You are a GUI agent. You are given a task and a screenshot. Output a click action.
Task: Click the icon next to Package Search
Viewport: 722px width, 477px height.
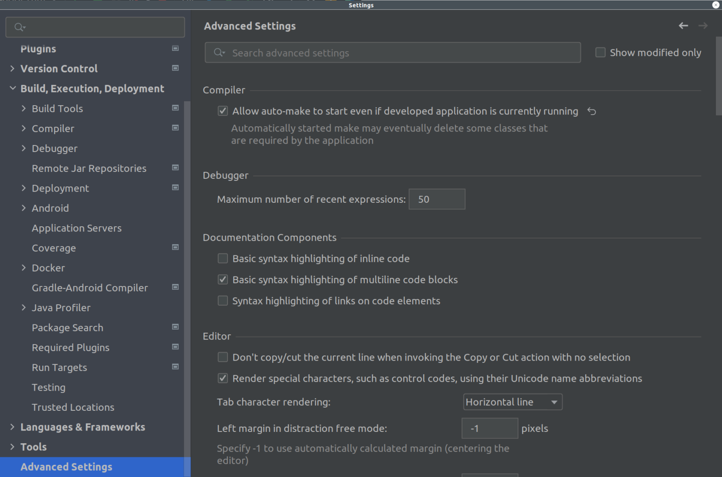click(x=175, y=327)
